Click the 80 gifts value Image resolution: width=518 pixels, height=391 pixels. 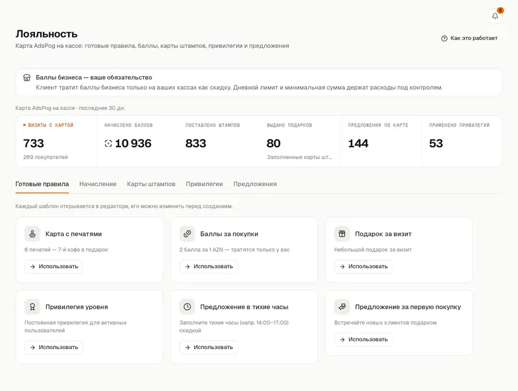pyautogui.click(x=273, y=143)
